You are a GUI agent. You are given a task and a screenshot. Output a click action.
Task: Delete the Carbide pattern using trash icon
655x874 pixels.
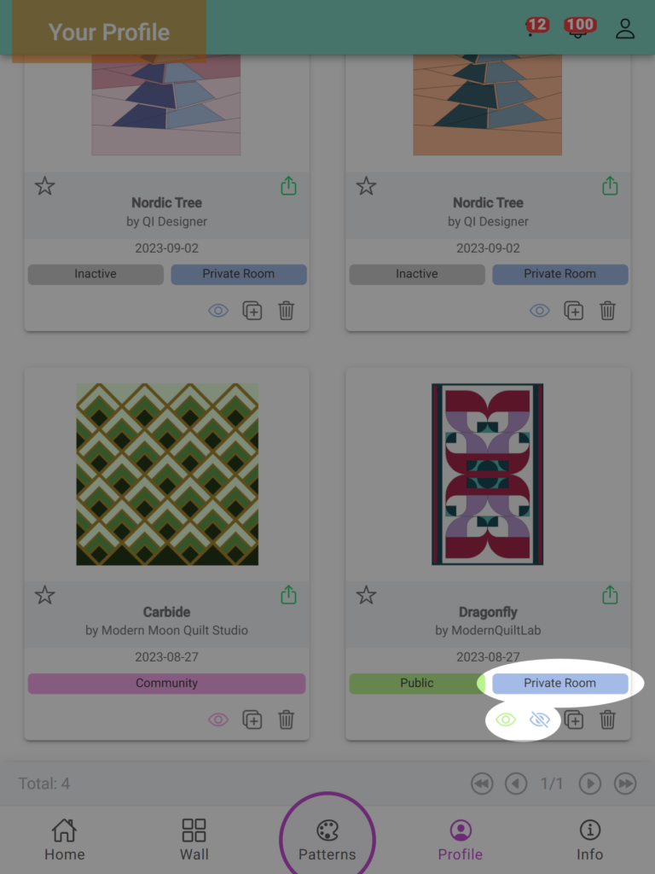[287, 720]
